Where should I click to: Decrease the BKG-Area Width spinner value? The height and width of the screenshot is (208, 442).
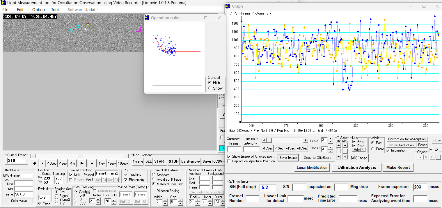pos(165,203)
